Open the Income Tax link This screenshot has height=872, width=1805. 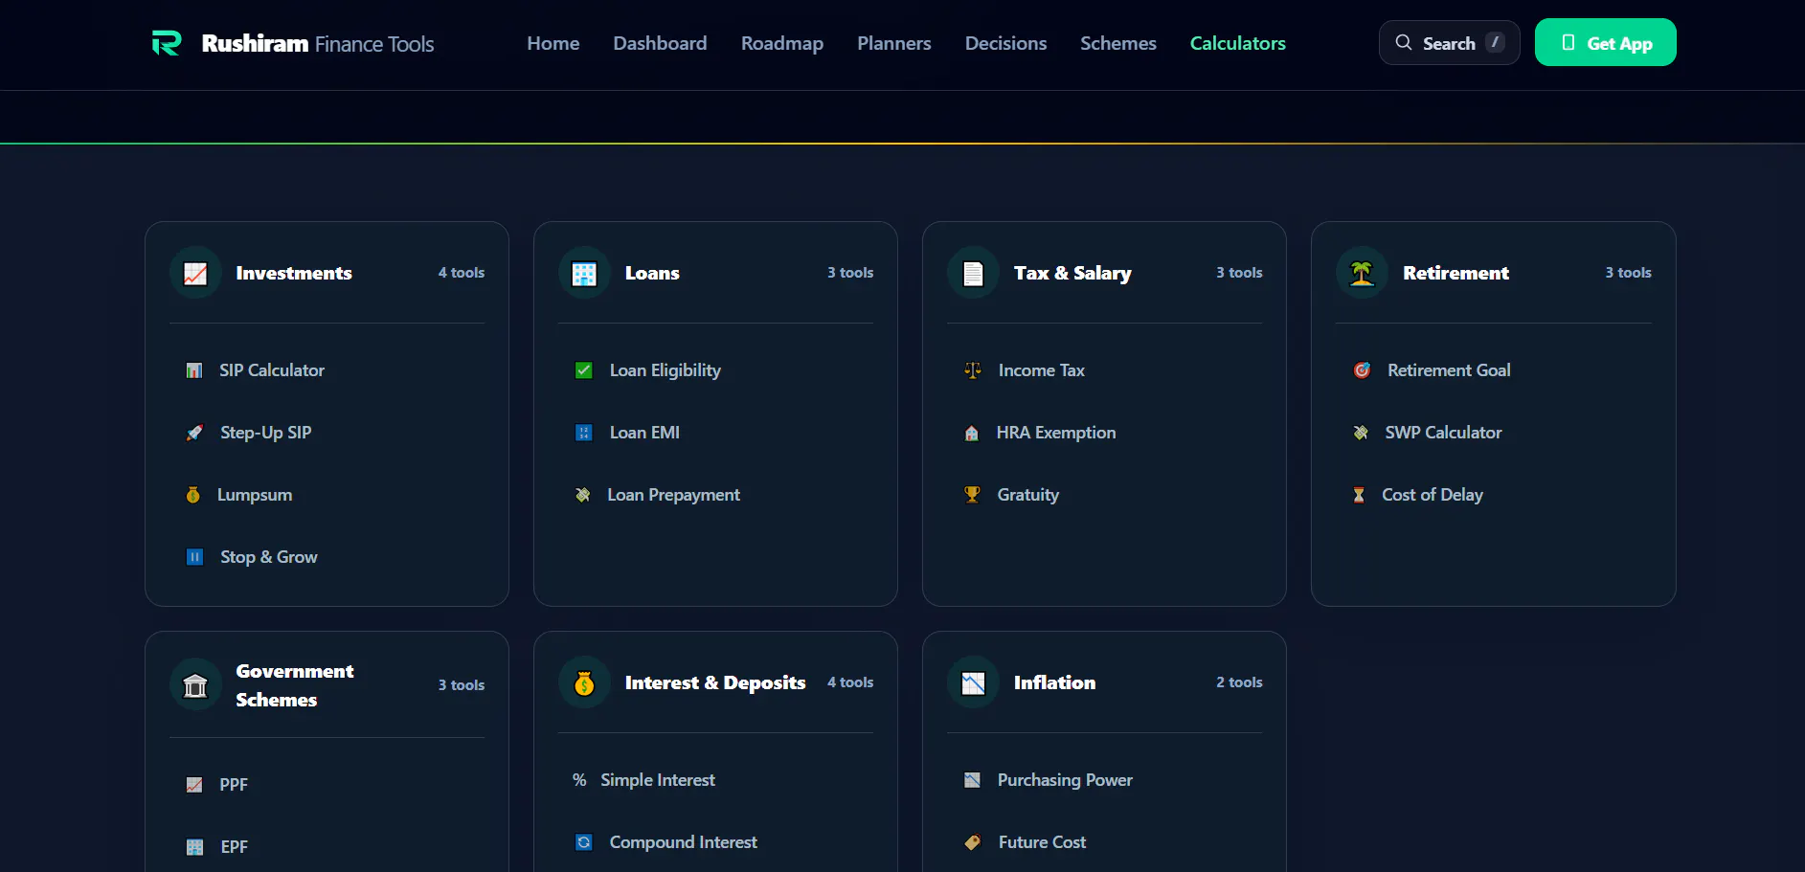pos(1042,370)
